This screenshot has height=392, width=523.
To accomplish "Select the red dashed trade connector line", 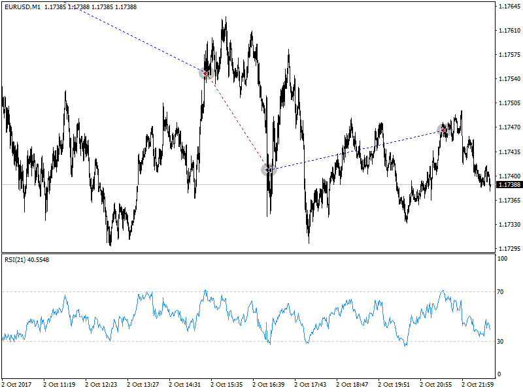I will 237,122.
